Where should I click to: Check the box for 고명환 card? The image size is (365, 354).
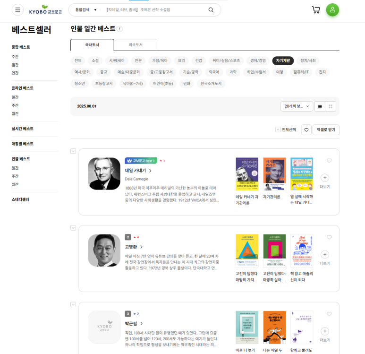(73, 228)
